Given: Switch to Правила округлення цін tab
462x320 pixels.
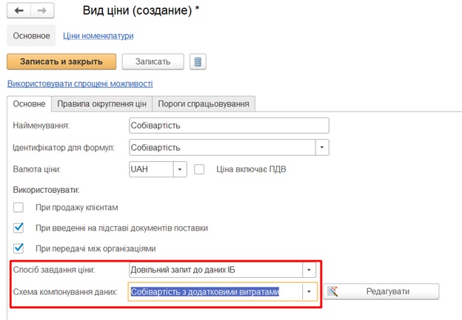Looking at the screenshot, I should pos(103,103).
